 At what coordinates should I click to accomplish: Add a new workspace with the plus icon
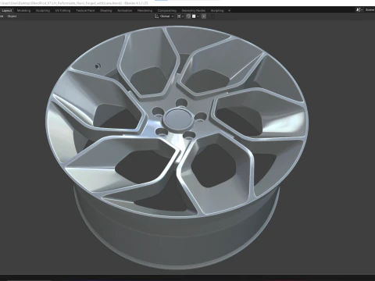(229, 11)
